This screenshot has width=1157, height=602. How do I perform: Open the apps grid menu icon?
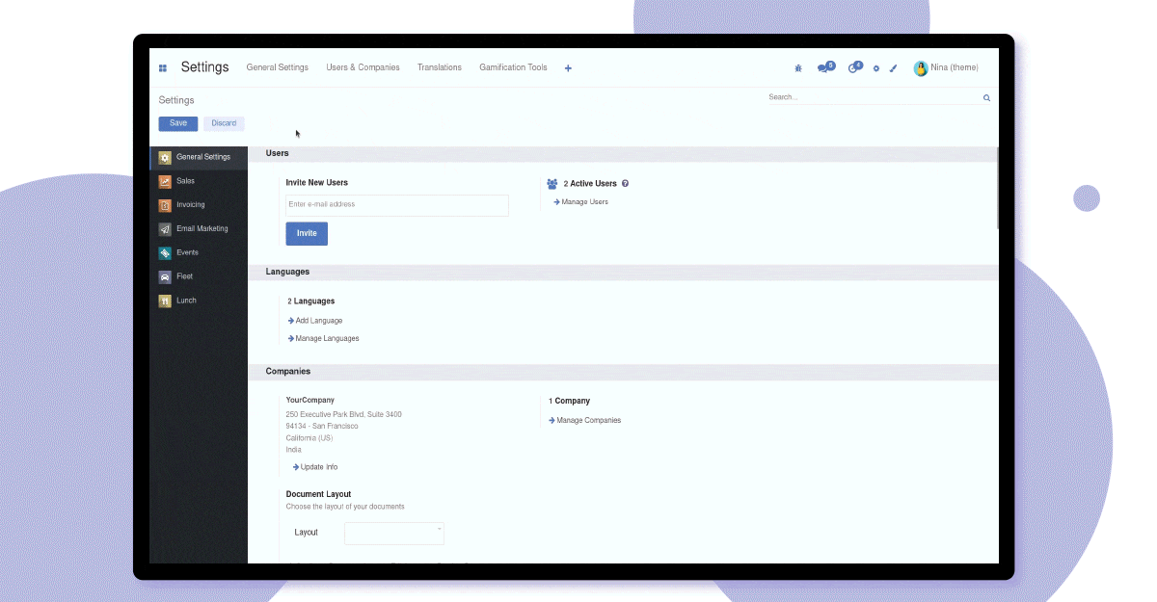[x=163, y=68]
